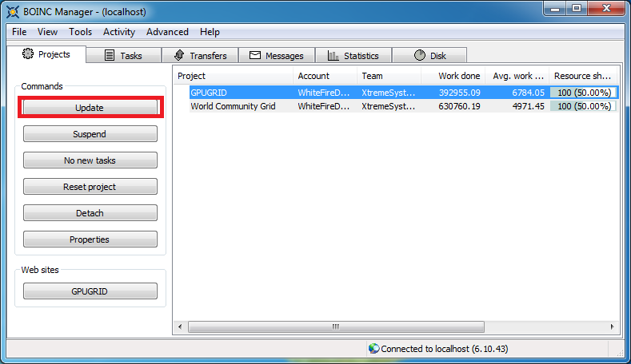Click the envelope icon on Messages tab
Viewport: 631px width, 364px height.
(255, 55)
